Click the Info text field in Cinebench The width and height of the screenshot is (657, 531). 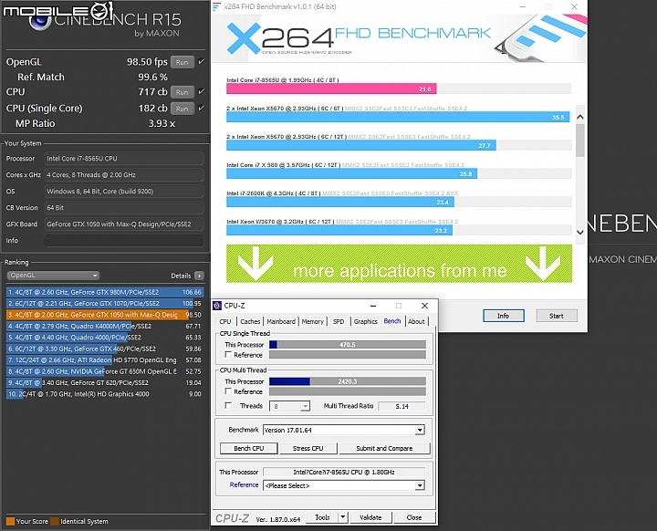tap(124, 241)
